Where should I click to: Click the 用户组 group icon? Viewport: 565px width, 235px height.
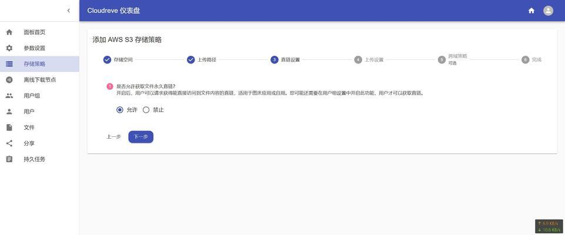[9, 95]
